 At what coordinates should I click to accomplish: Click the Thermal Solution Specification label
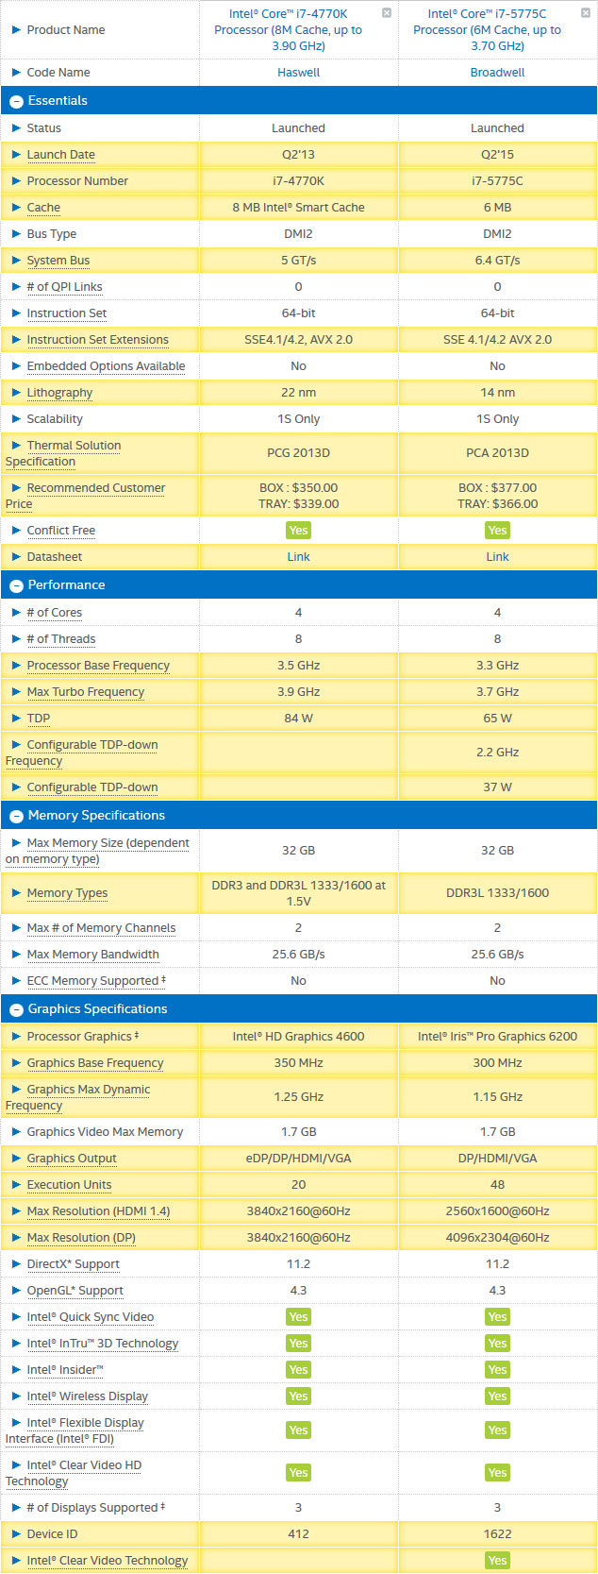63,453
